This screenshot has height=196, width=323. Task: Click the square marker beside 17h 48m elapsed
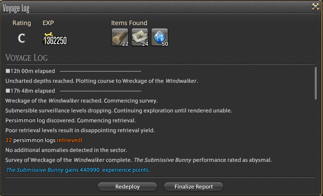click(x=8, y=91)
